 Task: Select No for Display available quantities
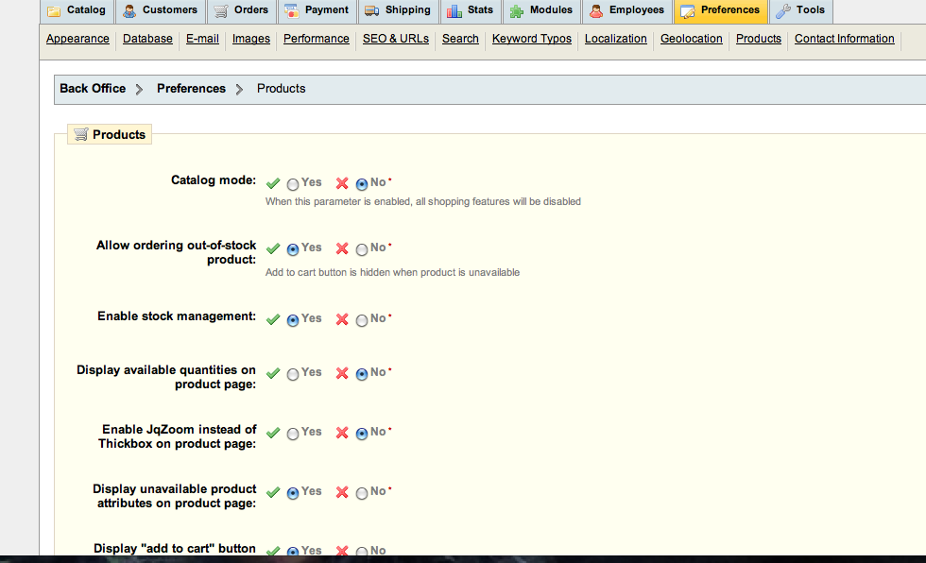click(x=362, y=374)
